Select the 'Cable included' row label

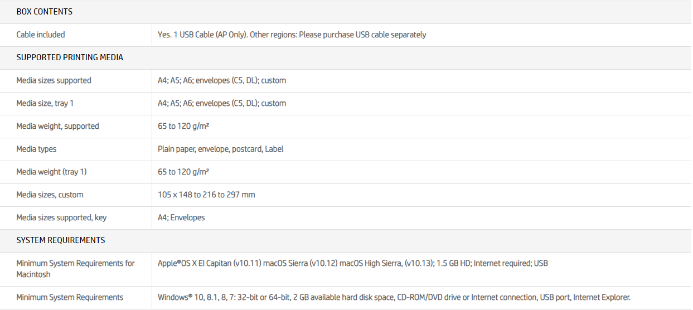tap(41, 35)
